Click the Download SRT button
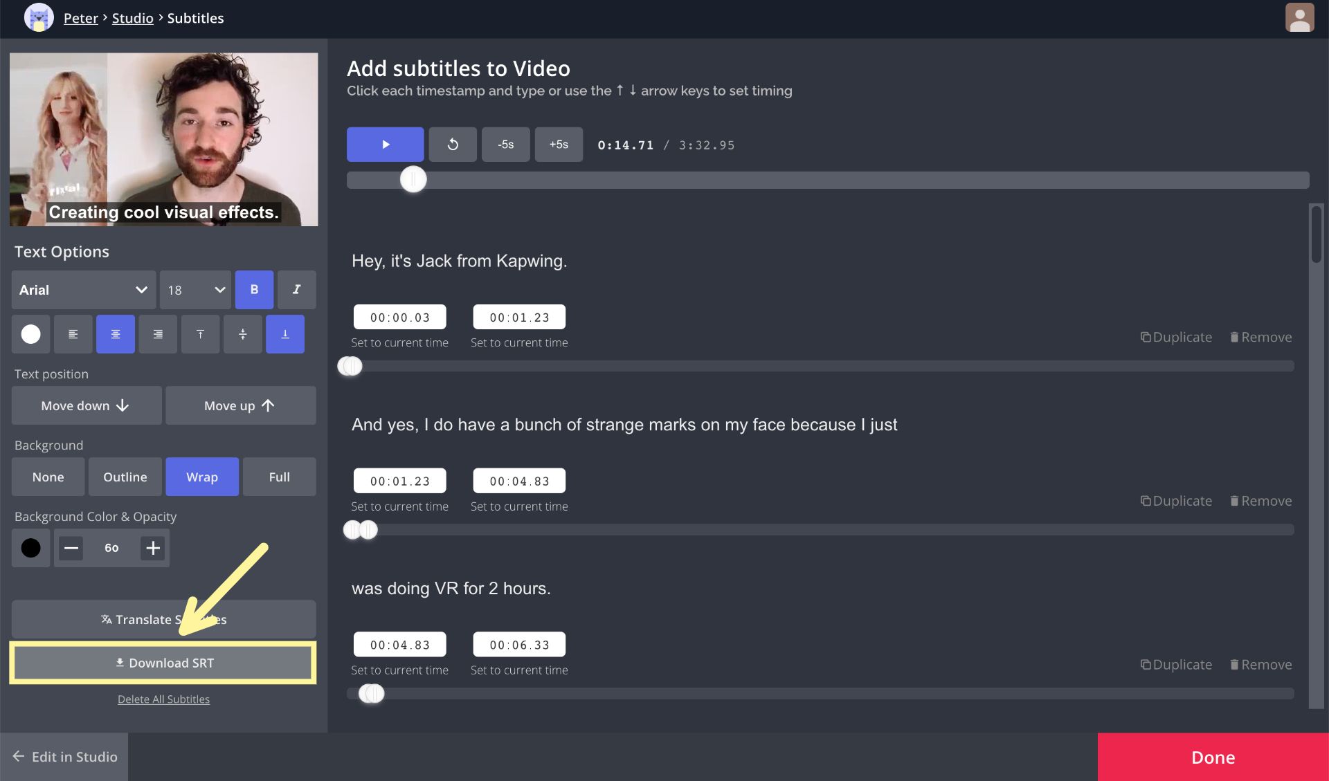Viewport: 1329px width, 781px height. (x=163, y=663)
